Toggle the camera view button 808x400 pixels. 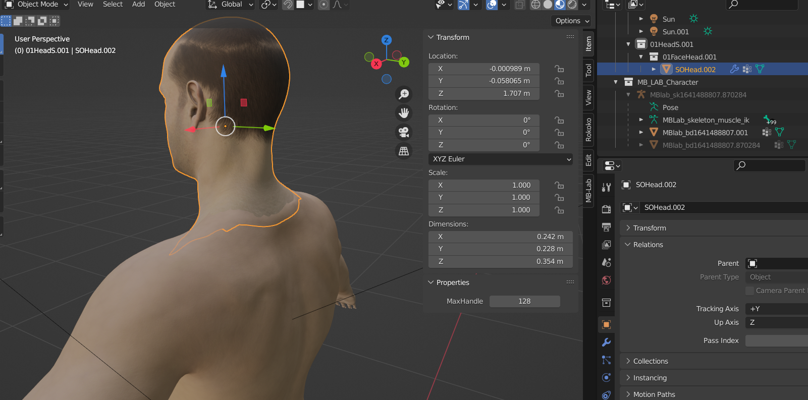click(404, 132)
